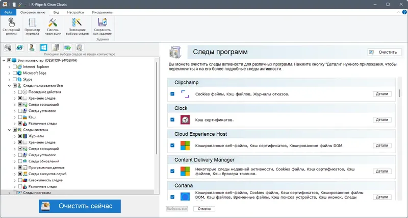Open Детали for Clock
Image resolution: width=408 pixels, height=218 pixels.
tap(382, 120)
